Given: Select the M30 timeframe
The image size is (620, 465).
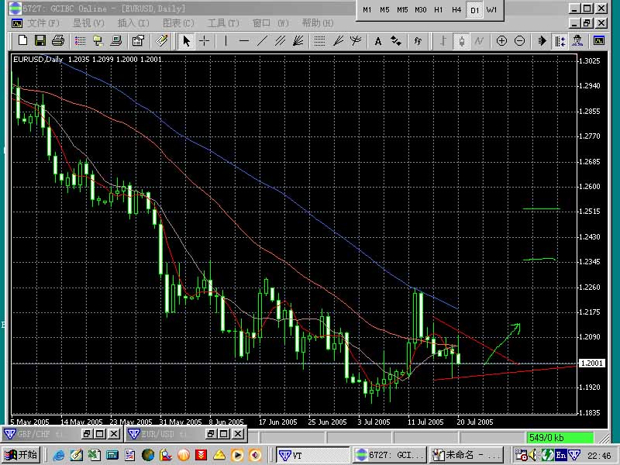Looking at the screenshot, I should point(421,10).
